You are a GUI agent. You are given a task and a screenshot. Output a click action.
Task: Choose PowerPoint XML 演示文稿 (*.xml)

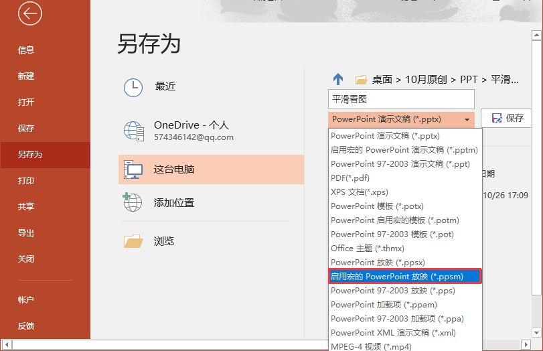[405, 333]
